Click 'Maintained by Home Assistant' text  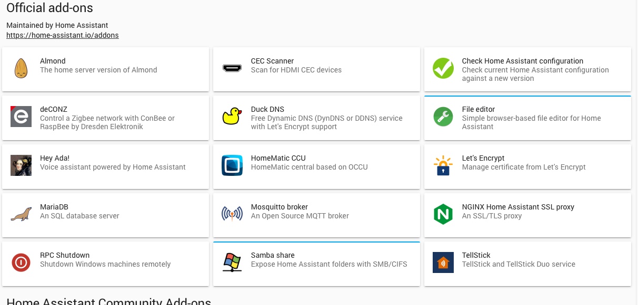point(57,25)
